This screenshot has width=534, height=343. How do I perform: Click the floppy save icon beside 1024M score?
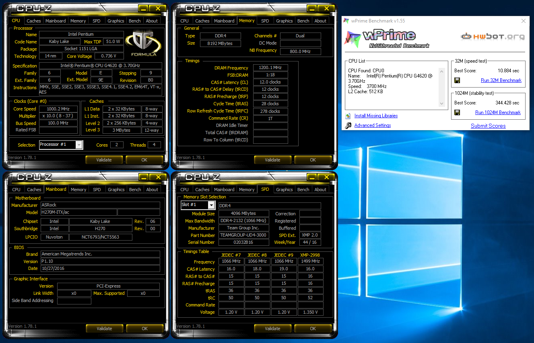(x=457, y=112)
